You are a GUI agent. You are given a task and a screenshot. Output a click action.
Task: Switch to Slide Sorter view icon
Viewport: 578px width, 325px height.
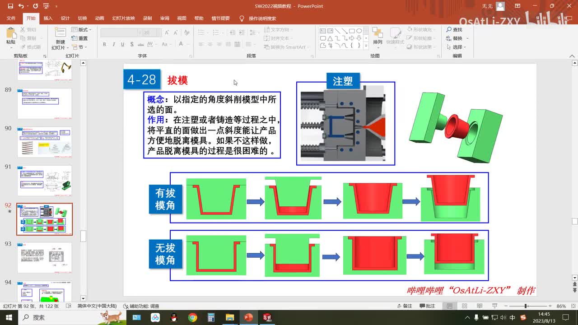[x=464, y=306]
